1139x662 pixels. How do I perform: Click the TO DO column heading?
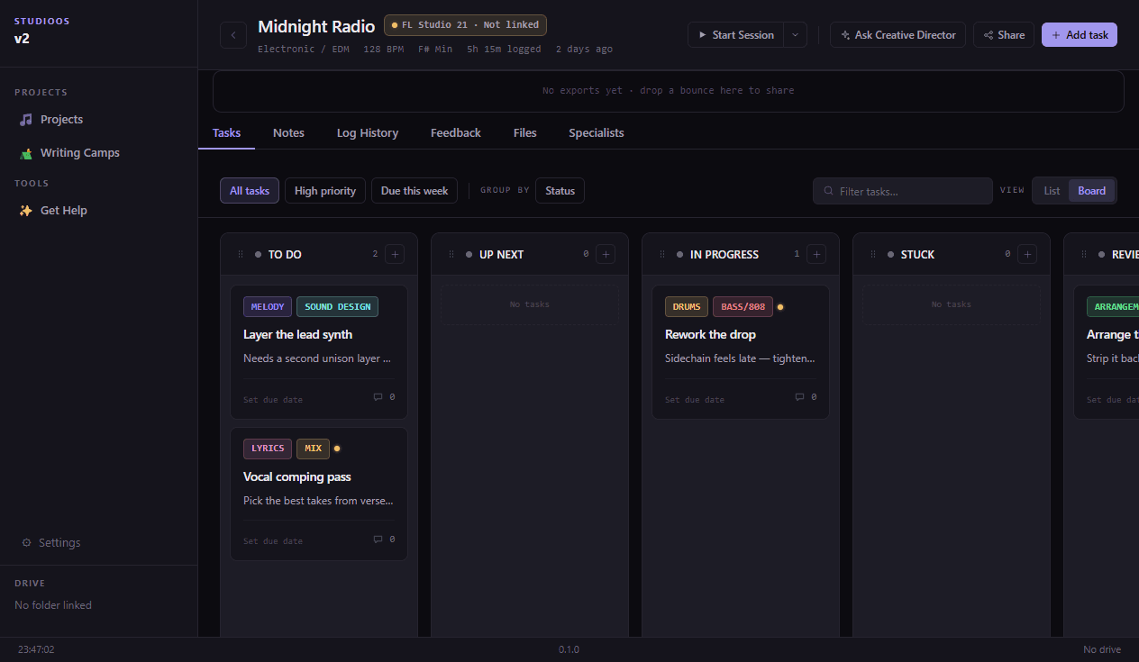point(285,255)
